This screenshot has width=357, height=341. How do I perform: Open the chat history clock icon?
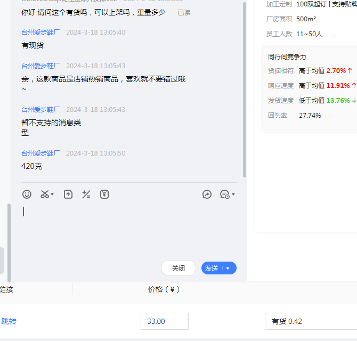[224, 194]
